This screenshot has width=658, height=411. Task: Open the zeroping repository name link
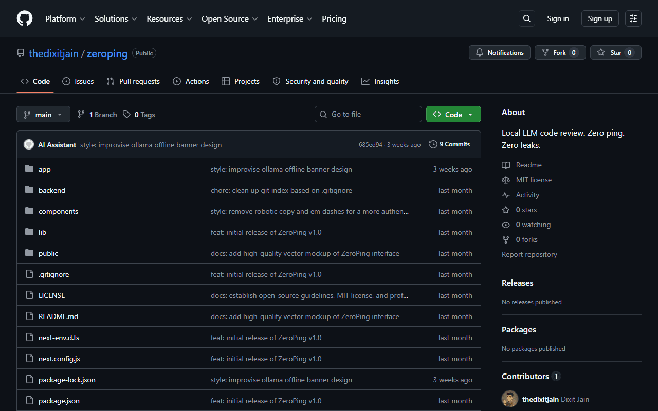click(x=107, y=53)
